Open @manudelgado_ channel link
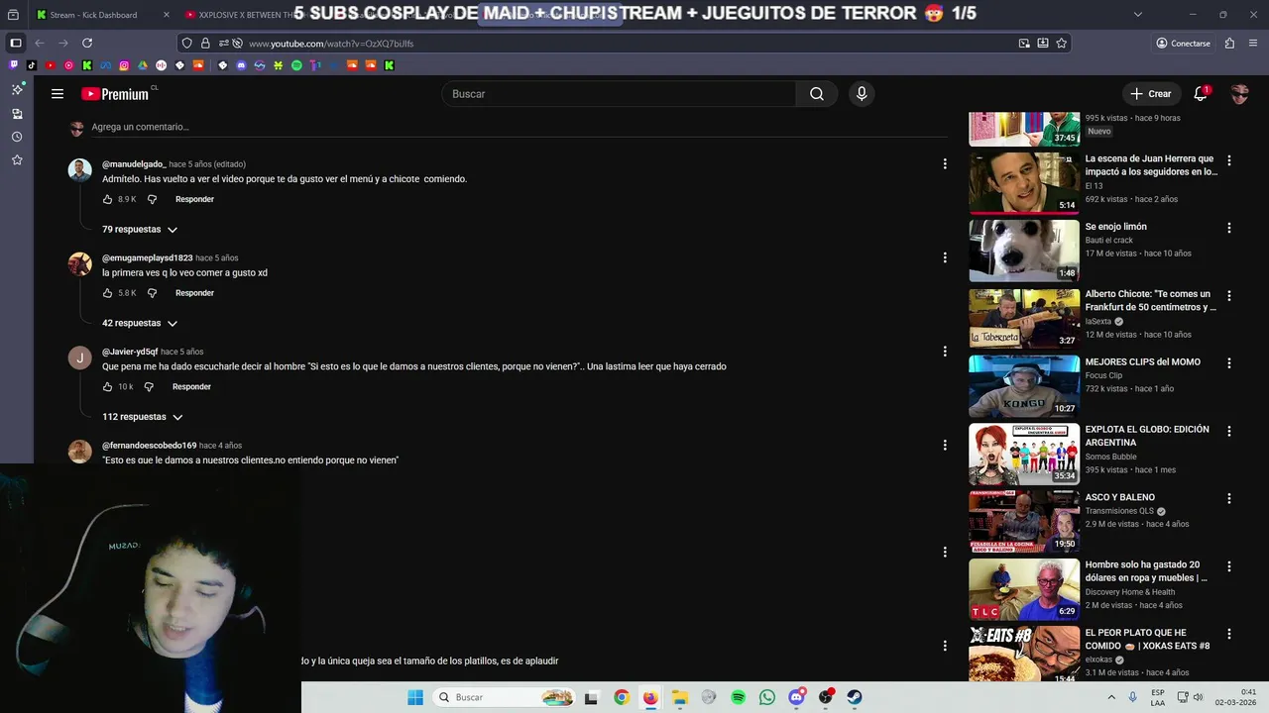 pyautogui.click(x=134, y=164)
